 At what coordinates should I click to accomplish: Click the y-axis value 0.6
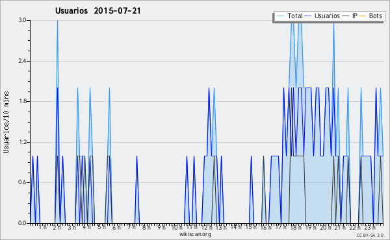tap(22, 182)
